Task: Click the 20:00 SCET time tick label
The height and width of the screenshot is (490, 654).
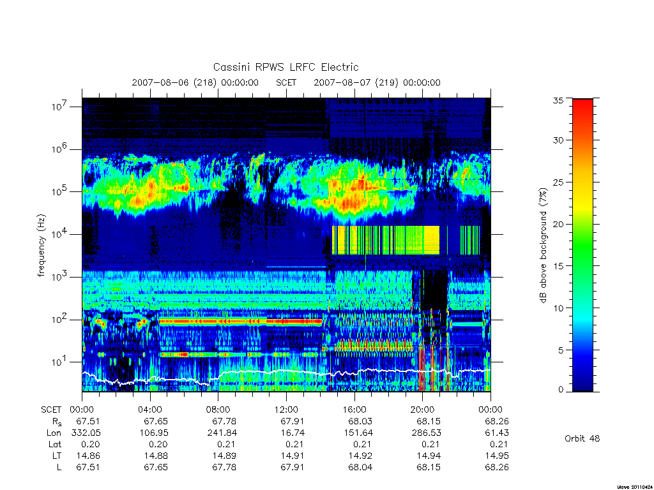Action: coord(423,410)
